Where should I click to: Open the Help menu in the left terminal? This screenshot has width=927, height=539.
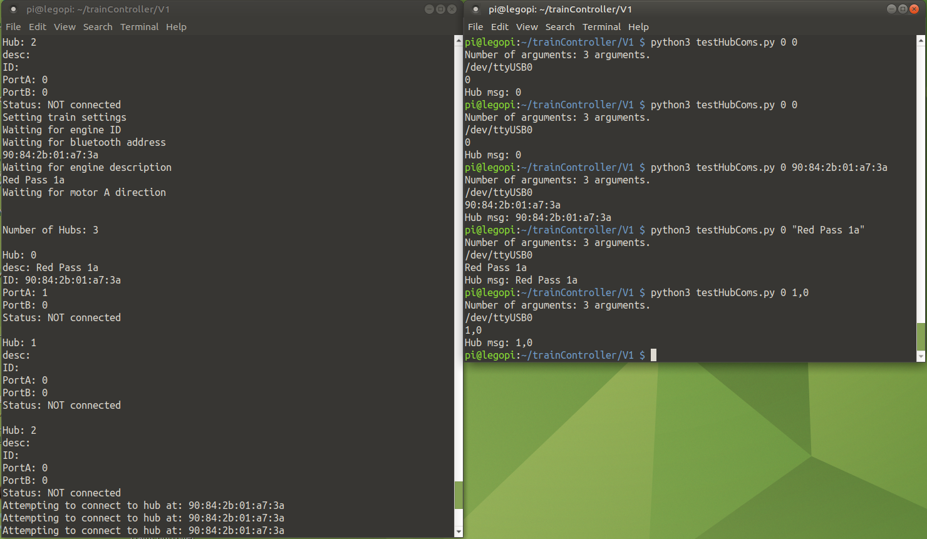pos(176,27)
